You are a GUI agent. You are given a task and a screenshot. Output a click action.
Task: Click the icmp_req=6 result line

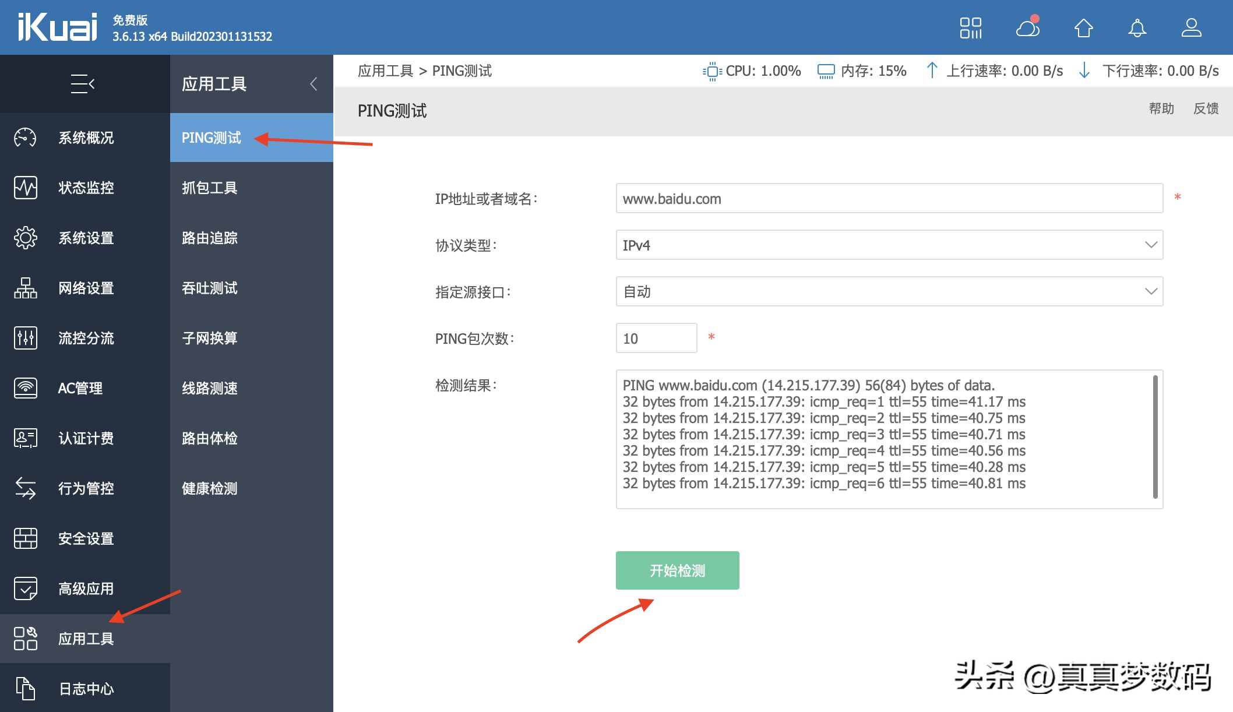(824, 483)
